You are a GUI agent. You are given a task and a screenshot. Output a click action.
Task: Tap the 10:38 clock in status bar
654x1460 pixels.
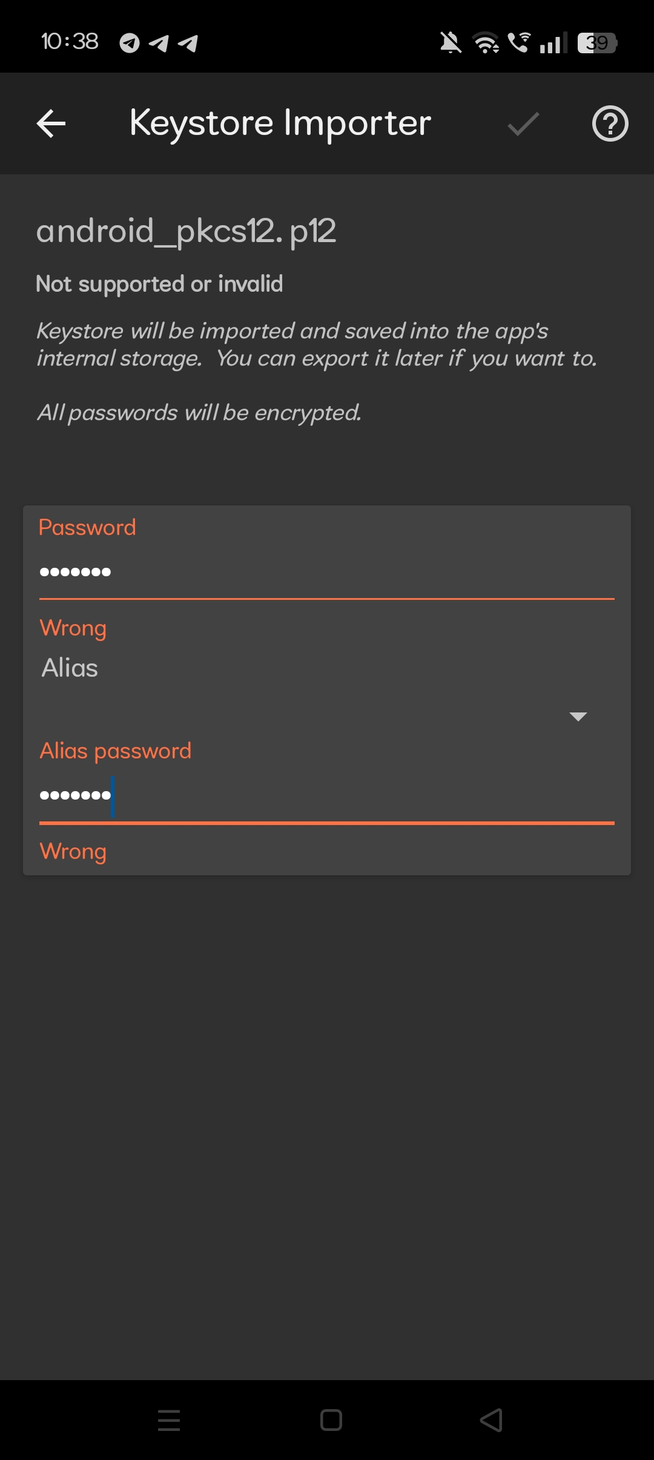tap(70, 42)
